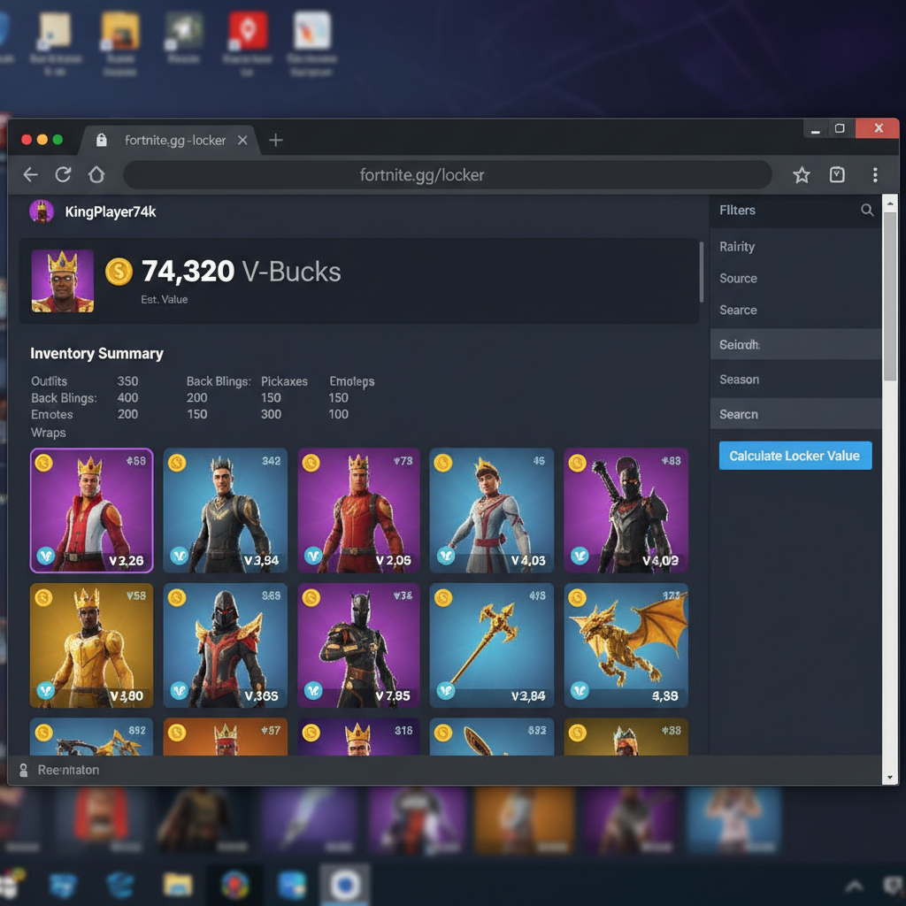This screenshot has height=906, width=906.
Task: Open a new tab with the plus button
Action: click(x=276, y=140)
